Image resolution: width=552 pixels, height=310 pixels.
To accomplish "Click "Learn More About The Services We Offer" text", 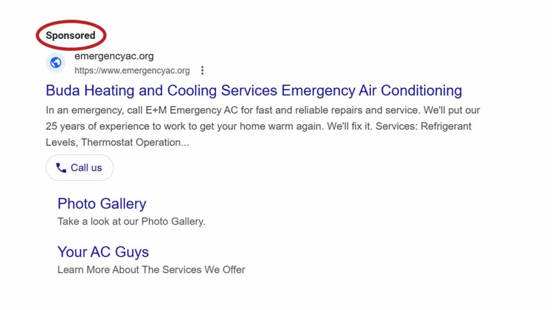I will (151, 270).
